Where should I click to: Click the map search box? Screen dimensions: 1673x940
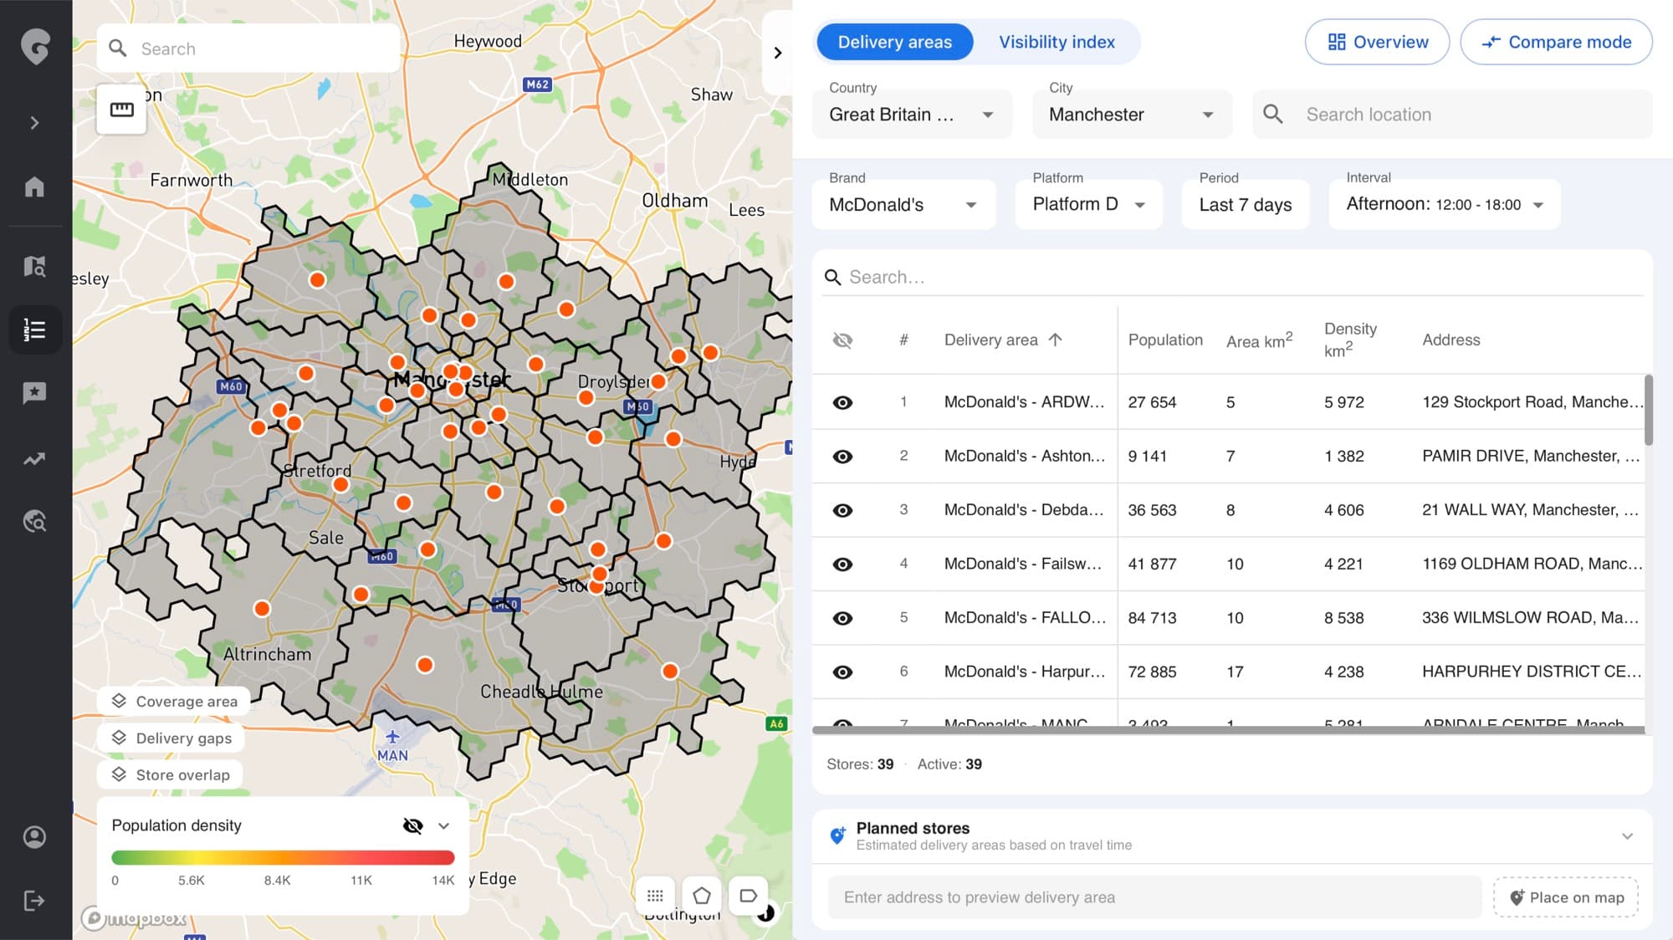tap(248, 49)
